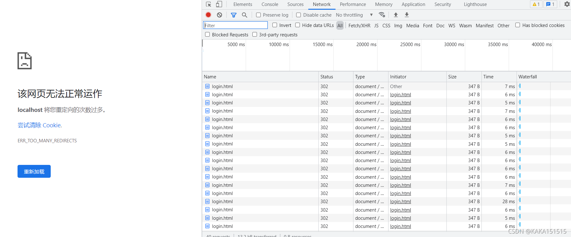Screen dimensions: 571x237
Task: Filter requests by CSS
Action: point(386,26)
